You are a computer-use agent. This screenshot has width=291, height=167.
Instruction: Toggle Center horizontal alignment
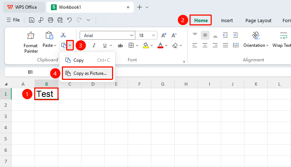(205, 45)
